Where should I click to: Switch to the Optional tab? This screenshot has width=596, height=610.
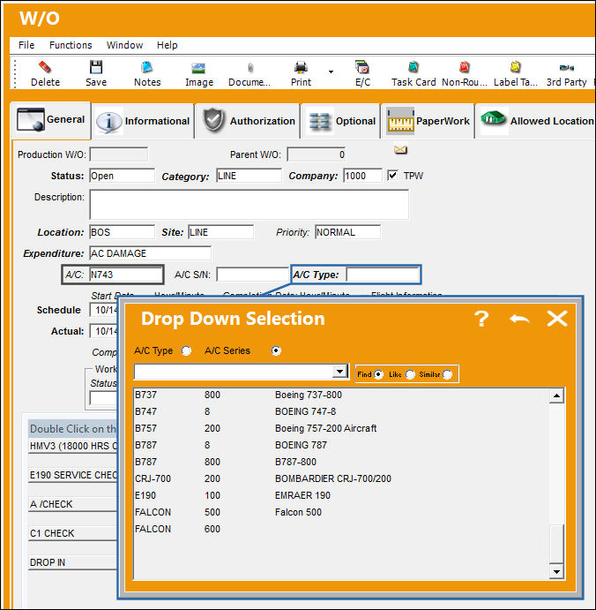pos(341,121)
